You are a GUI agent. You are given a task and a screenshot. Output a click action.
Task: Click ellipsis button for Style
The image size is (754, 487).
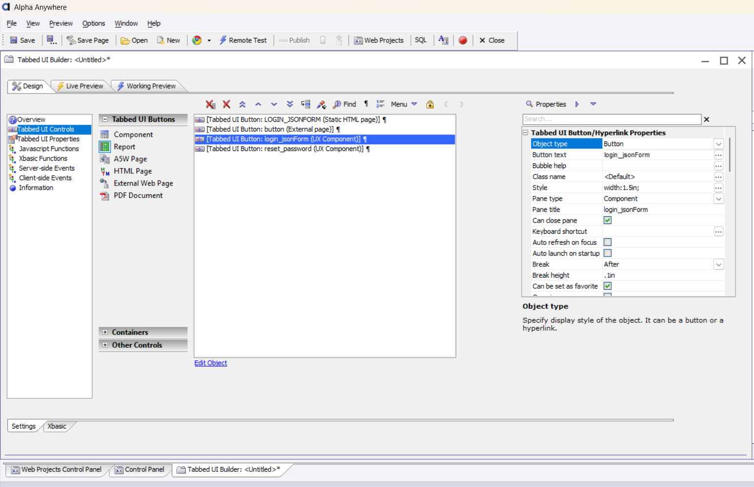(x=718, y=188)
